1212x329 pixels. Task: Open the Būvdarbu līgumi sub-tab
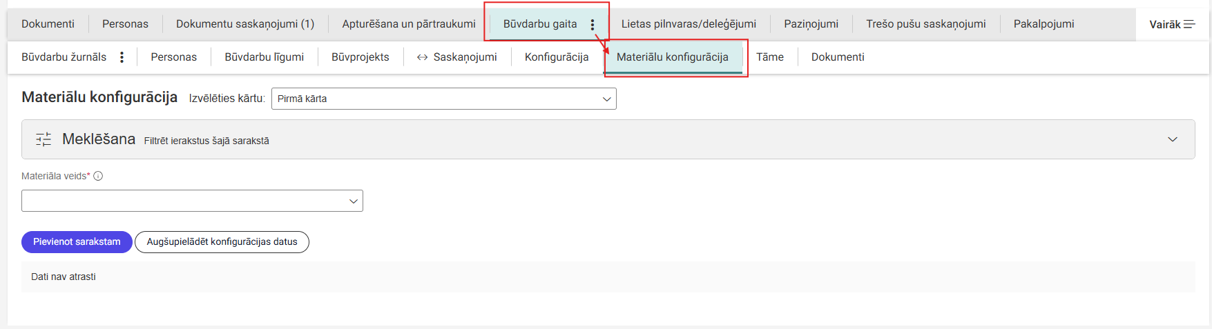pyautogui.click(x=264, y=57)
